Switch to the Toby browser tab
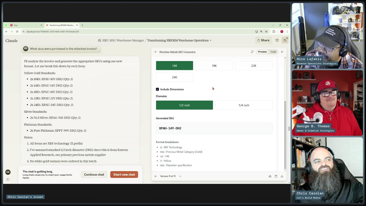Viewport: 366px width, 206px height. [26, 25]
